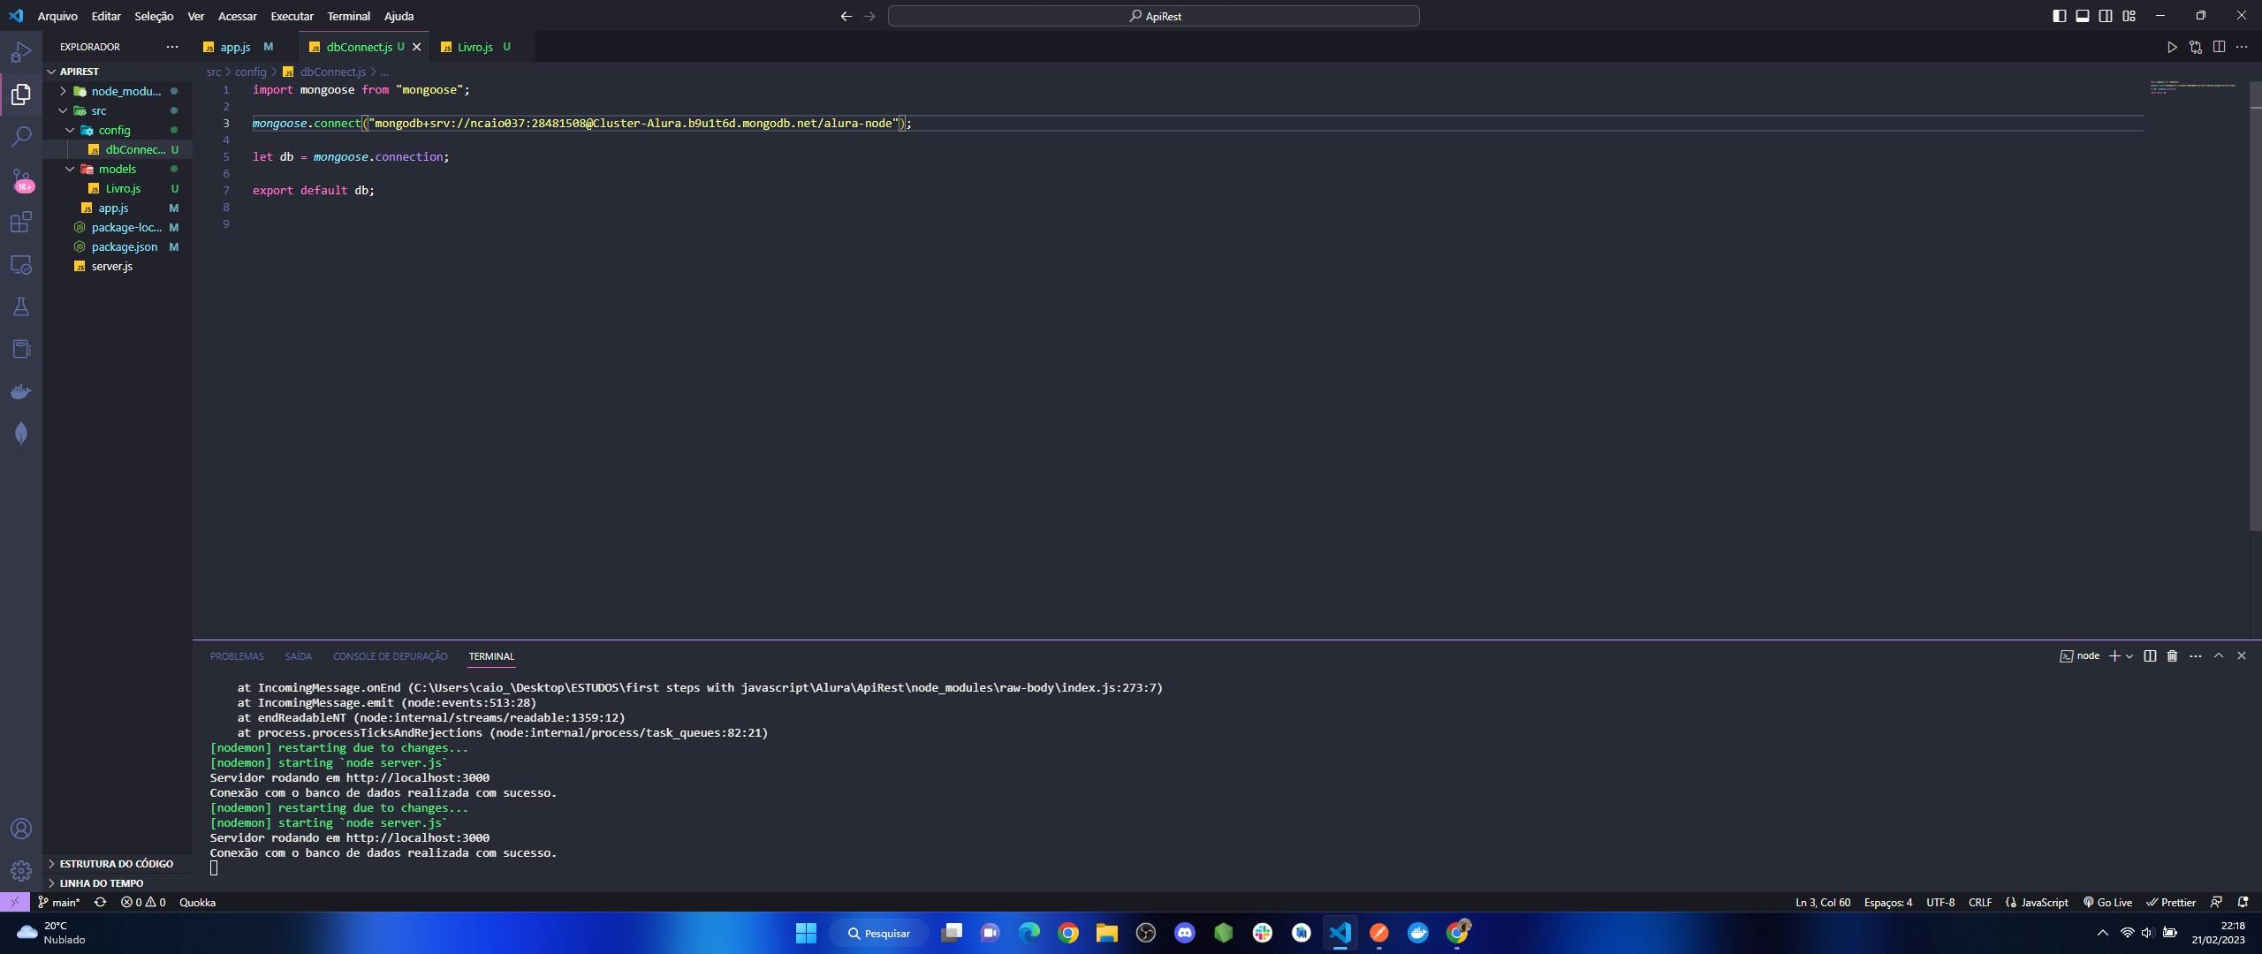Run the current file with play icon
The height and width of the screenshot is (954, 2262).
(x=2172, y=47)
